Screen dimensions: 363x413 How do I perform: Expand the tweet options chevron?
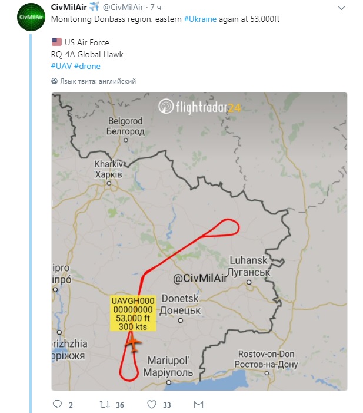[x=342, y=8]
